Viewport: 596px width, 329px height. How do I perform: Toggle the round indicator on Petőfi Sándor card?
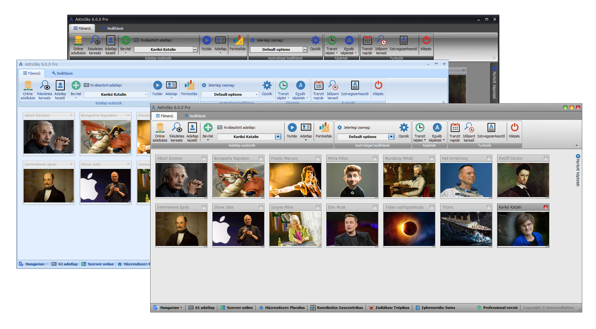pos(546,158)
